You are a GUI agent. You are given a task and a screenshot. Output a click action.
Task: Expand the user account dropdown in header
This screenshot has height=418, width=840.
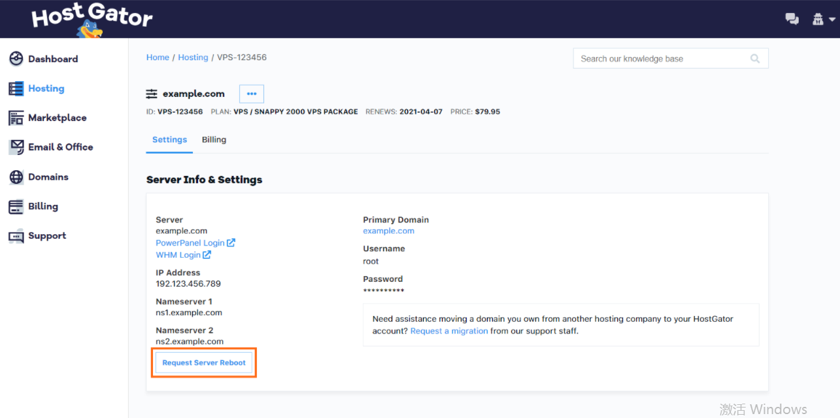tap(823, 19)
